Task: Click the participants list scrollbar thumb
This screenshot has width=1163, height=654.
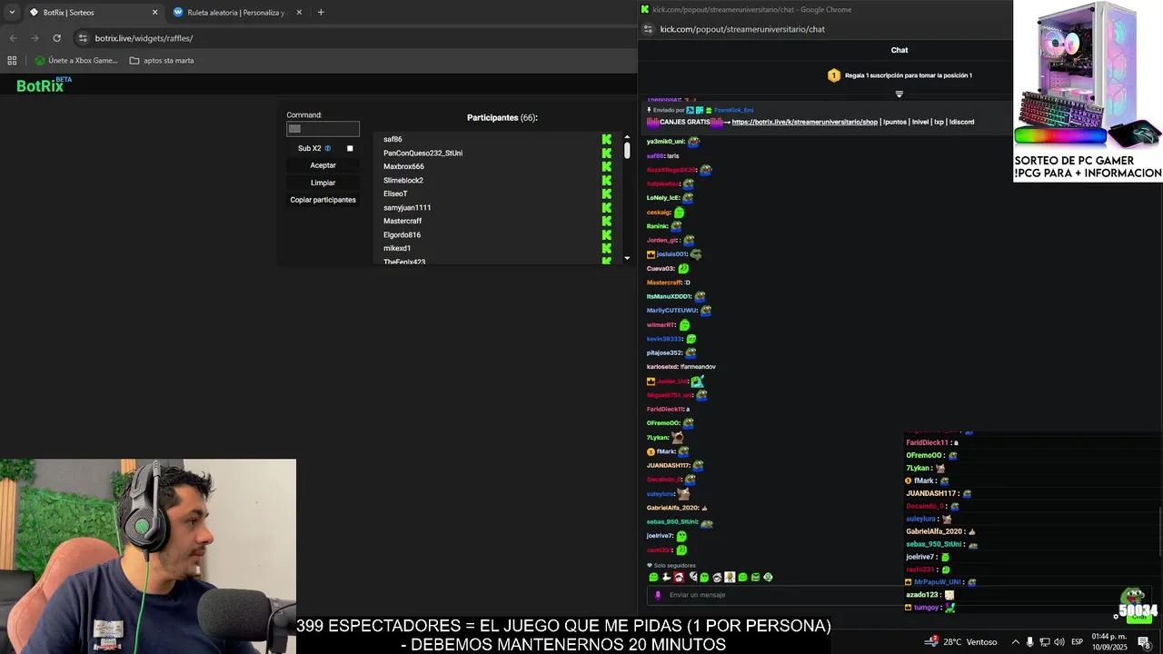Action: 627,151
